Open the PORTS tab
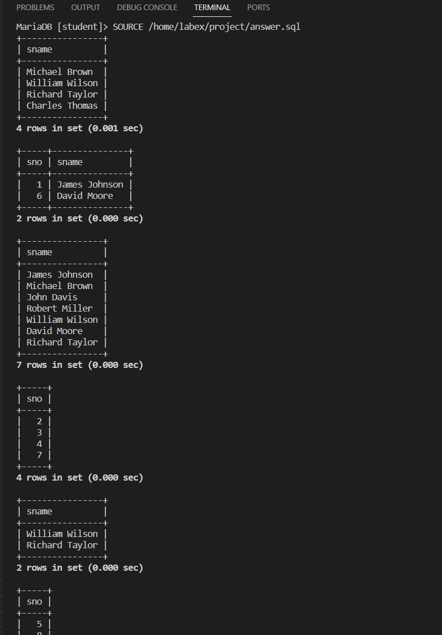 click(258, 7)
